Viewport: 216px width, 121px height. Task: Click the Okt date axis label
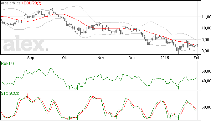tap(65, 58)
